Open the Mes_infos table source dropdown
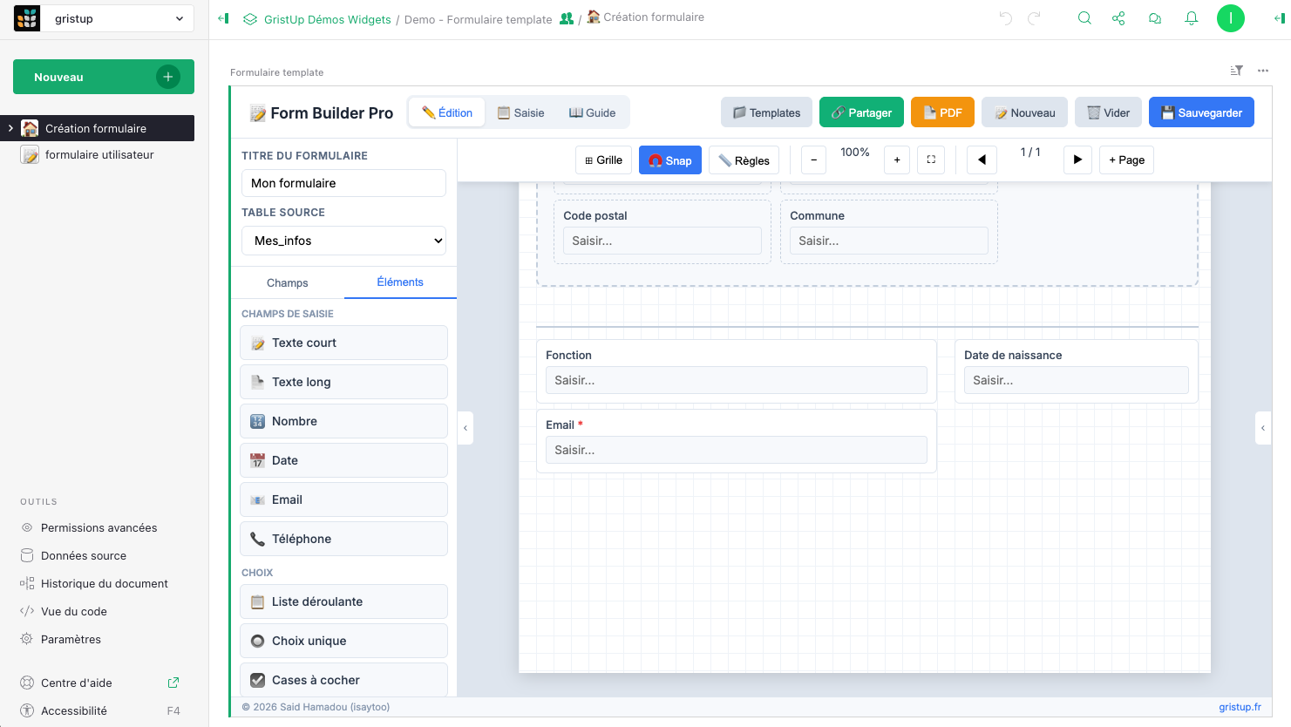Screen dimensions: 1291x727 343,241
